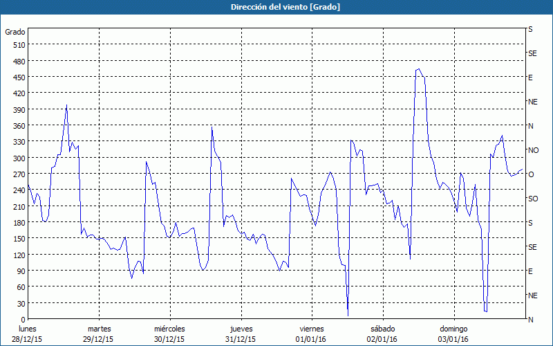Select the 'domingo 03/01/16' date label
The height and width of the screenshot is (346, 553).
tap(453, 334)
